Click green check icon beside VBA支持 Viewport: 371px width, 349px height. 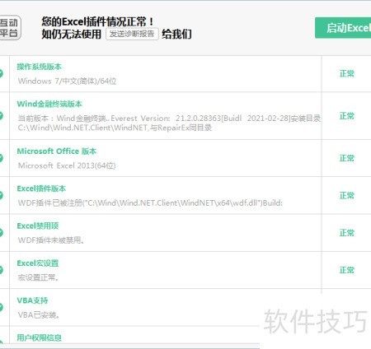[1, 307]
